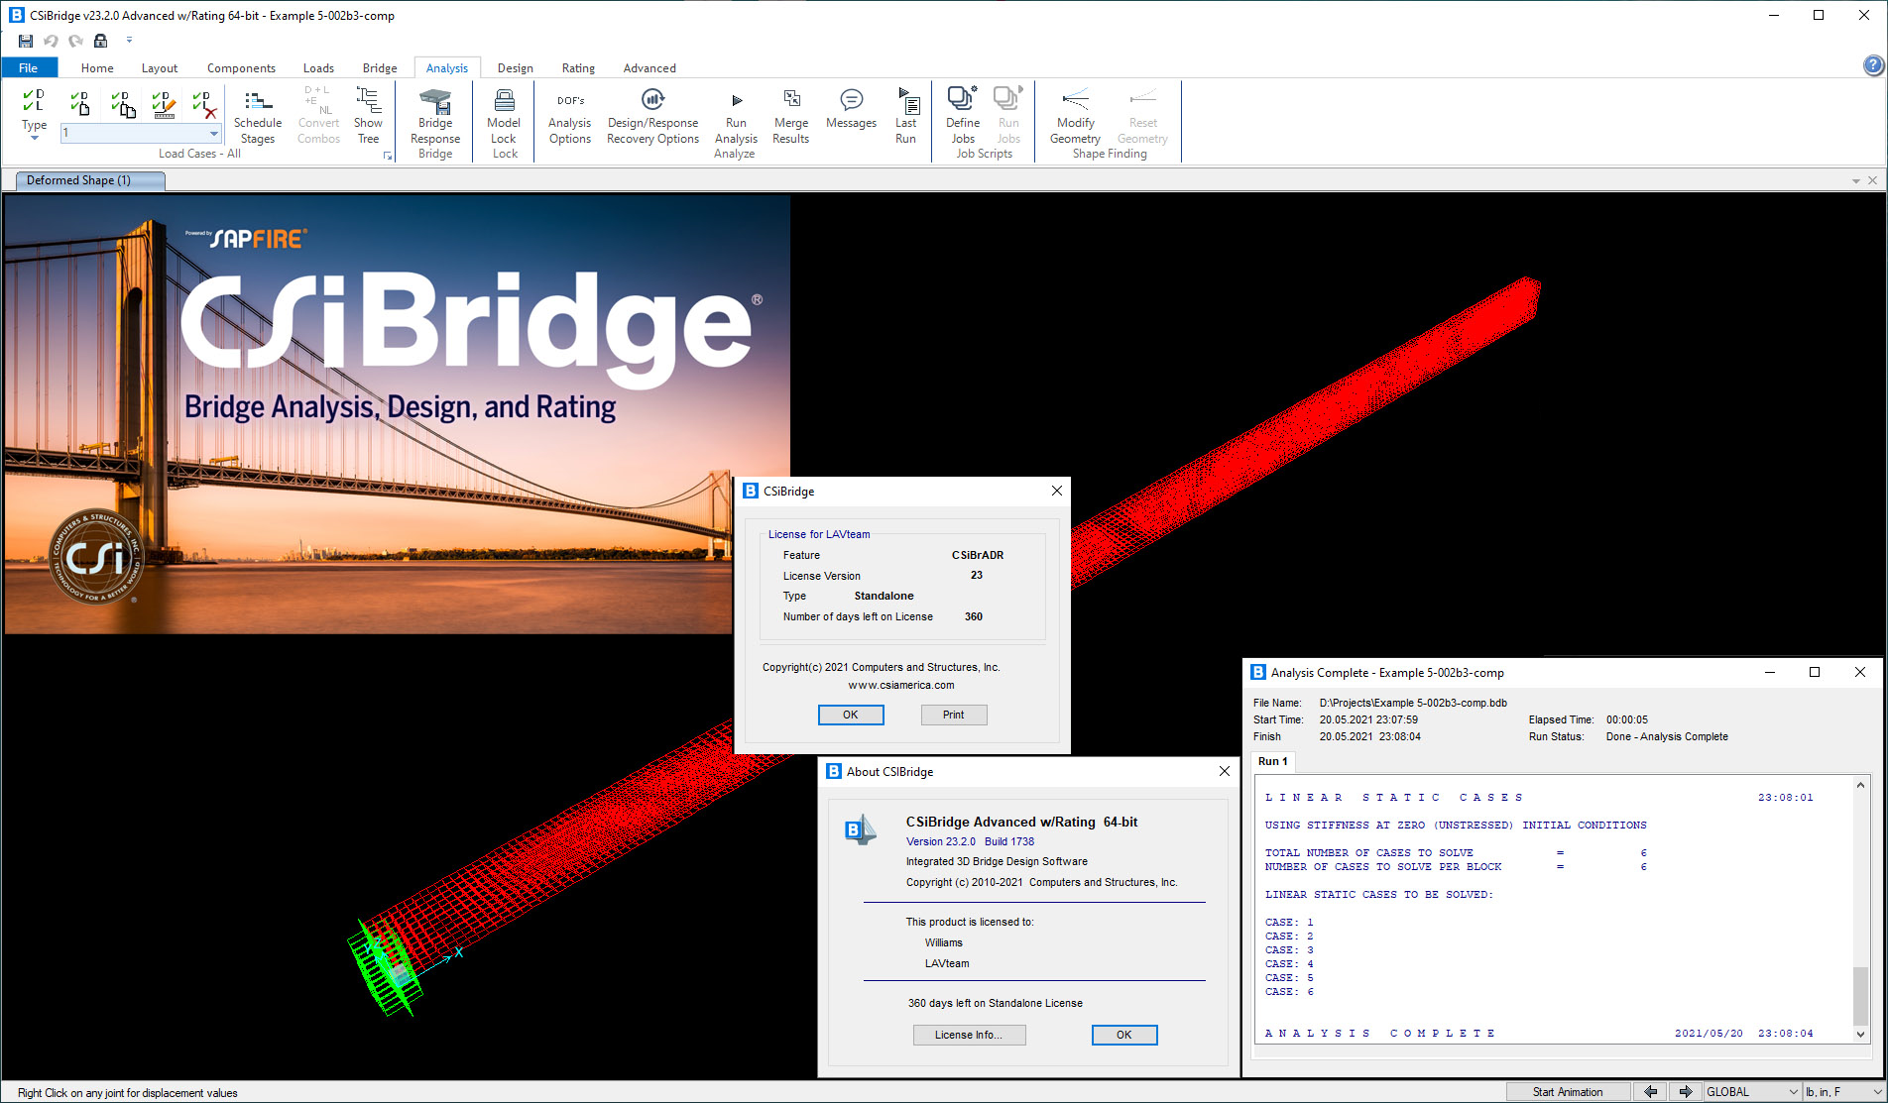Click 'A N A L Y S I S C O M P L E T E' log line
This screenshot has height=1103, width=1888.
pyautogui.click(x=1379, y=1033)
